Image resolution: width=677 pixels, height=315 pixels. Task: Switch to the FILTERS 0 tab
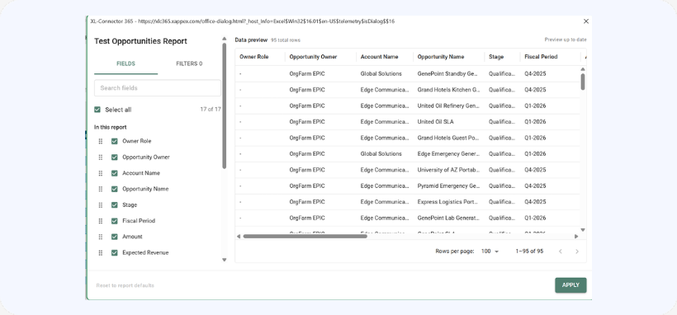[x=189, y=63]
